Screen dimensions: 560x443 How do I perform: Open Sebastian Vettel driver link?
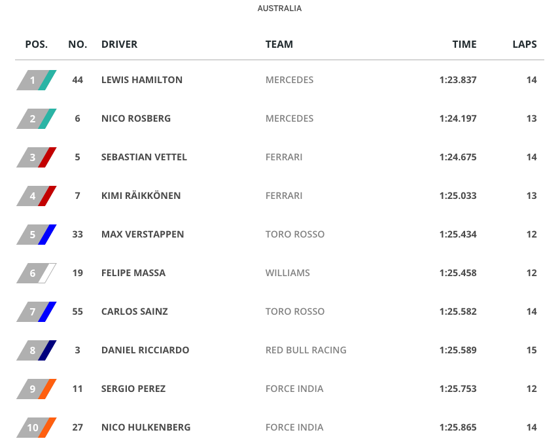click(x=144, y=157)
